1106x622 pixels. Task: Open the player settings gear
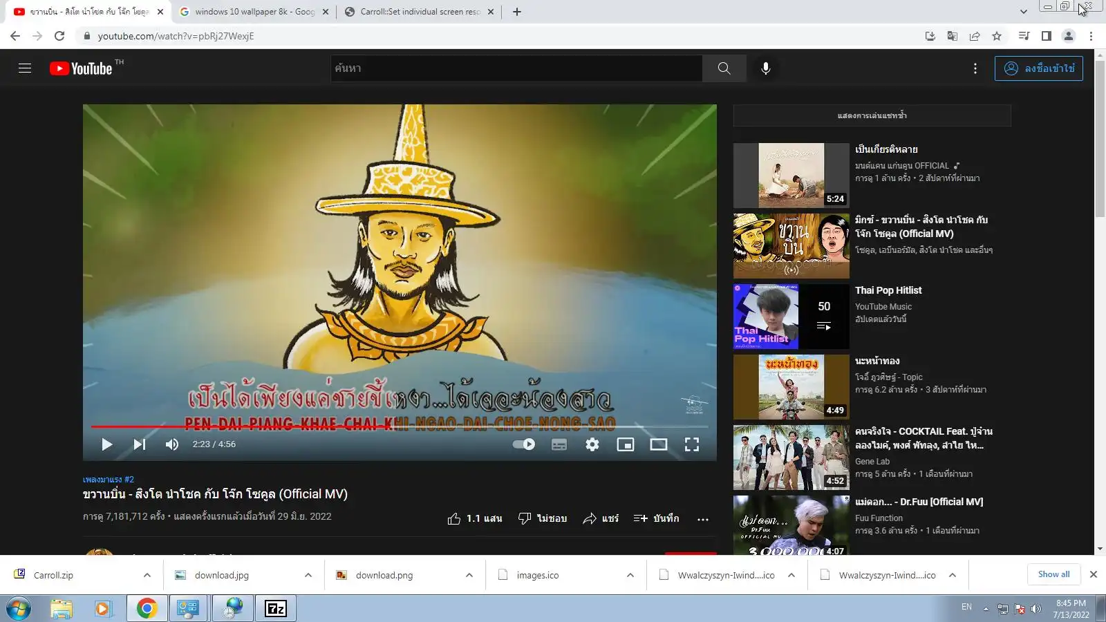(x=592, y=444)
